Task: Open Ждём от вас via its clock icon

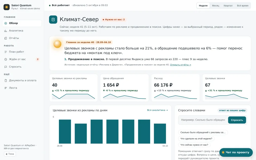Action: 6,59
